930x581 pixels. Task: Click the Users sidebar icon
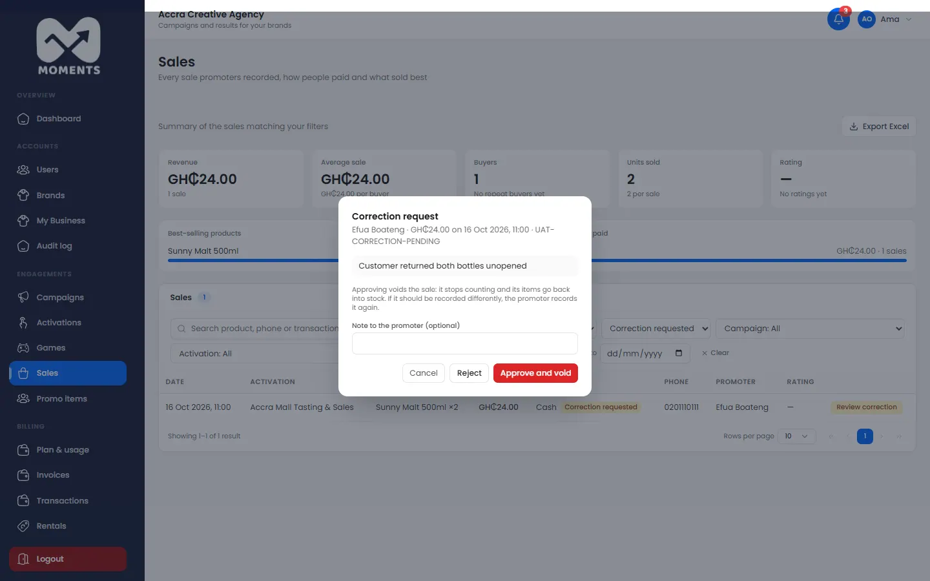pyautogui.click(x=23, y=170)
